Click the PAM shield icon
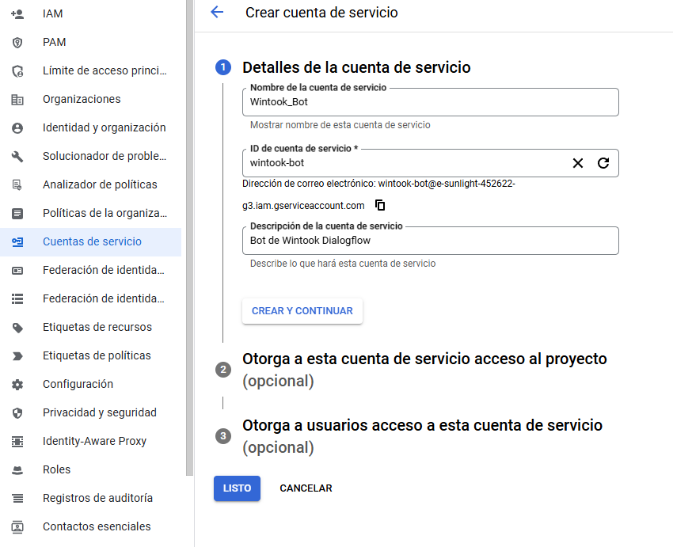Image resolution: width=673 pixels, height=547 pixels. pos(17,42)
